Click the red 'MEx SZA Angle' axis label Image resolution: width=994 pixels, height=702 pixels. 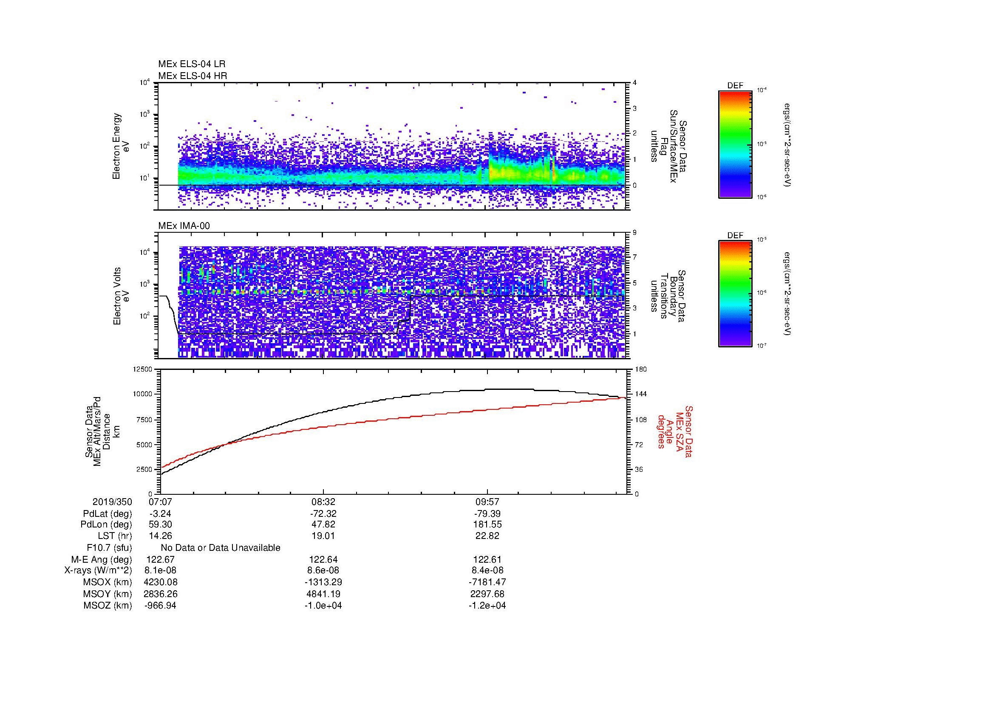(675, 431)
